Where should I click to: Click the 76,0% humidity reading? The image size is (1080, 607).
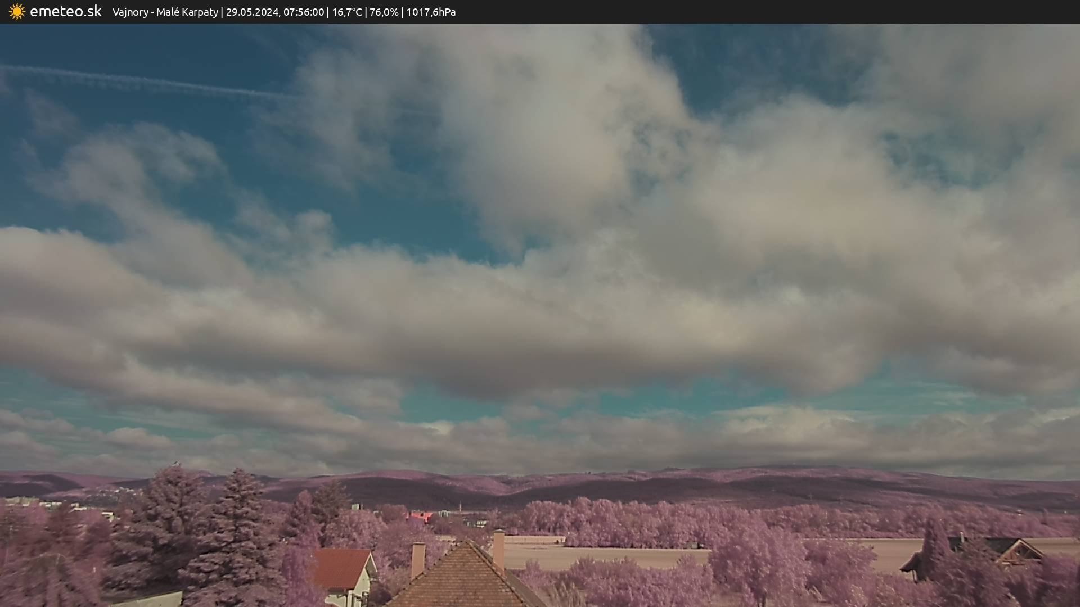click(x=384, y=12)
